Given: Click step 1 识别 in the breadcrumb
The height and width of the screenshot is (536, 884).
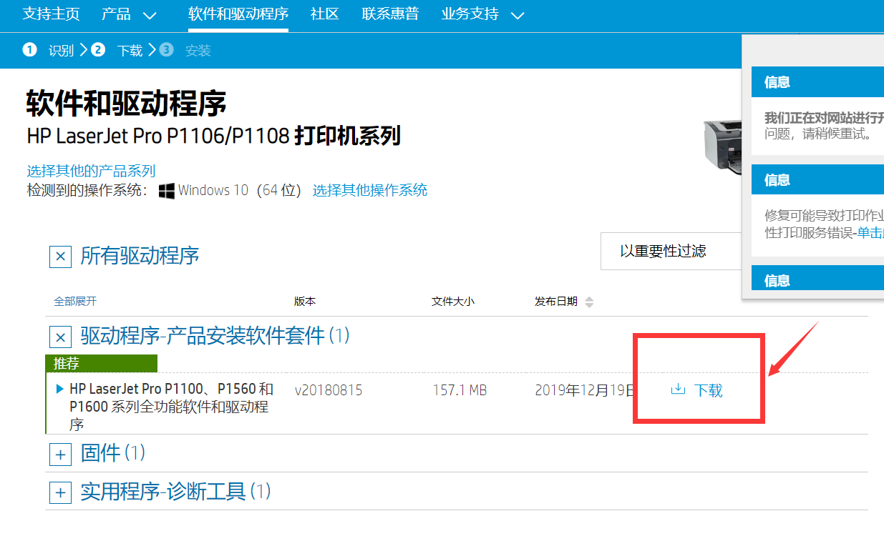Looking at the screenshot, I should point(48,51).
